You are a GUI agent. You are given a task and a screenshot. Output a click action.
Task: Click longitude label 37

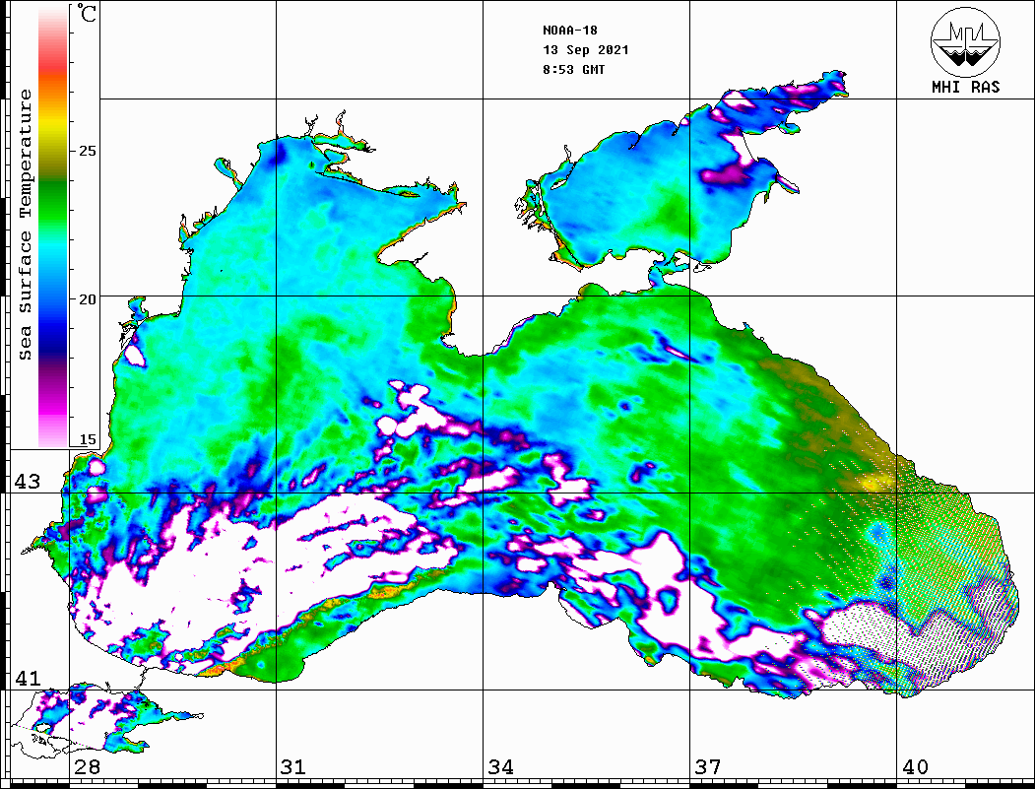click(x=708, y=767)
